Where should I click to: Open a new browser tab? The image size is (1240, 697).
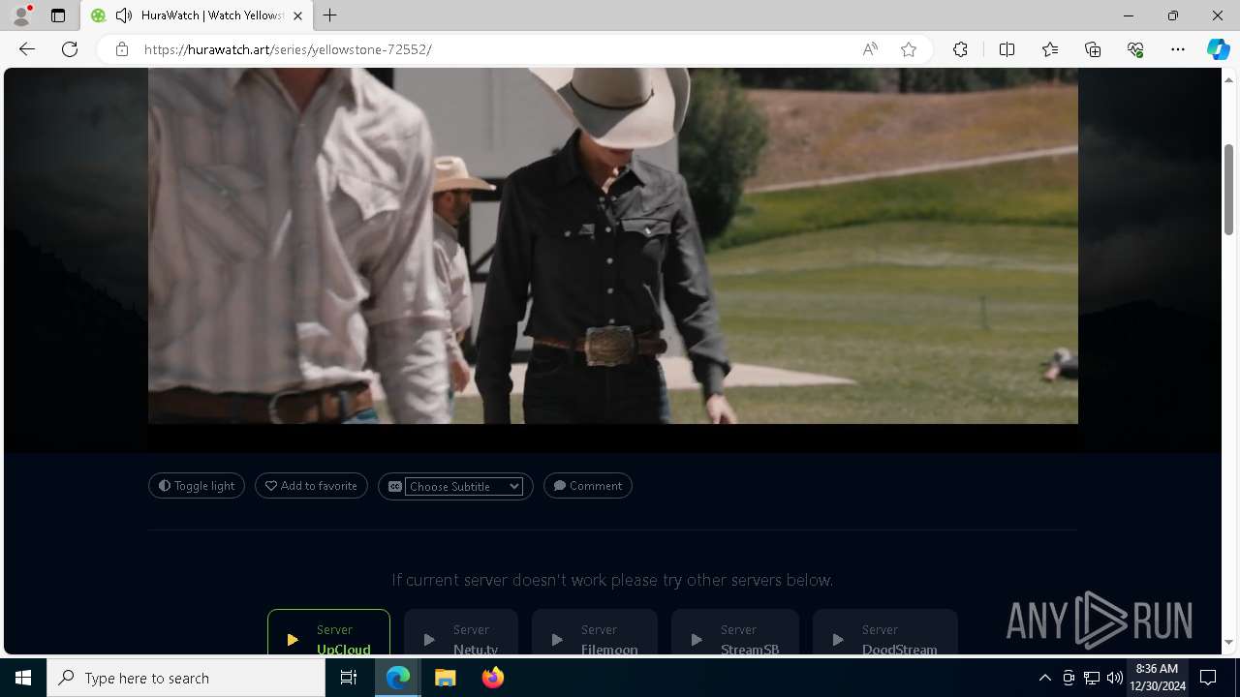click(x=330, y=15)
